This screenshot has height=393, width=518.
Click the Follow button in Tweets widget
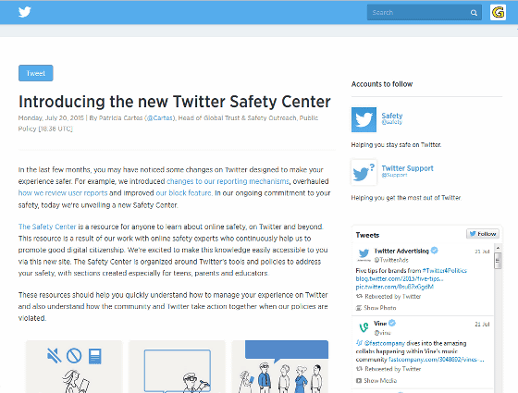click(483, 234)
